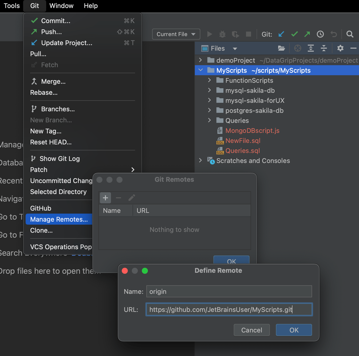
Task: Click the search magnifier icon
Action: (350, 34)
